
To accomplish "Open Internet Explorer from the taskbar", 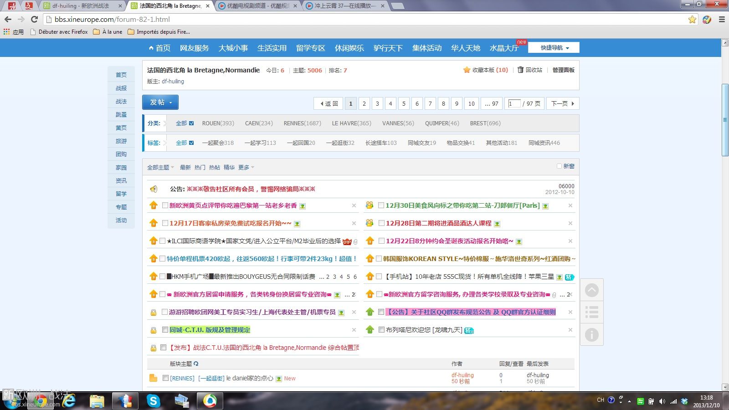I will click(x=69, y=401).
